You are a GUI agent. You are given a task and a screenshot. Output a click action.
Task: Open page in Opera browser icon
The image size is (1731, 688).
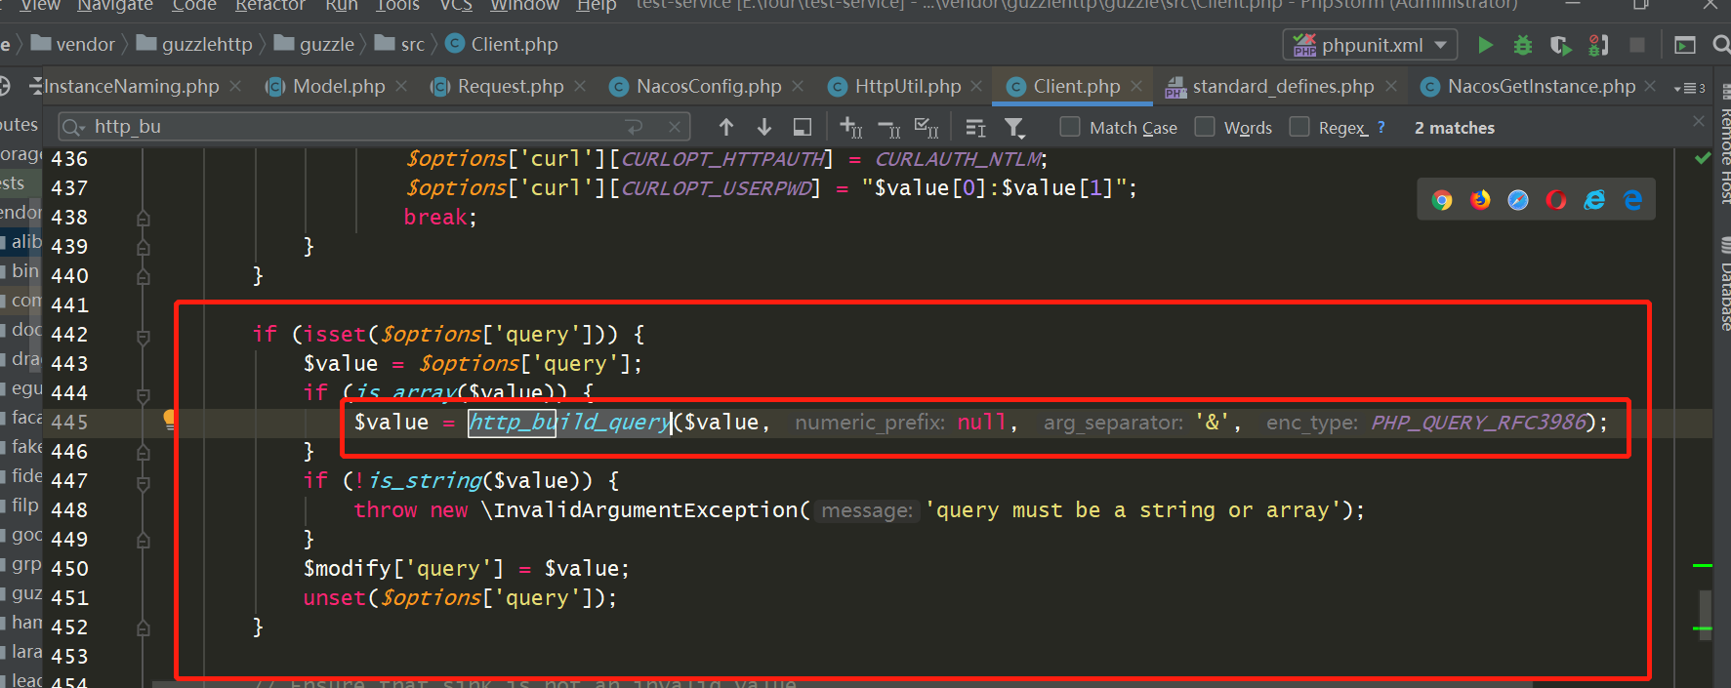pos(1556,200)
